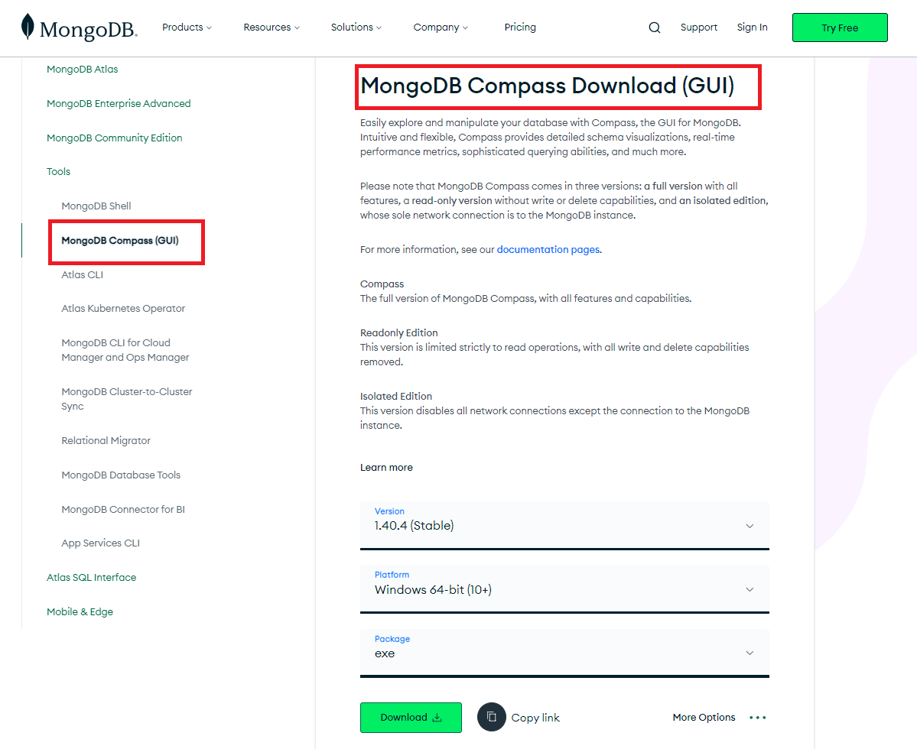Screen dimensions: 917x749
Task: Open the More Options three-dot icon
Action: coord(757,718)
